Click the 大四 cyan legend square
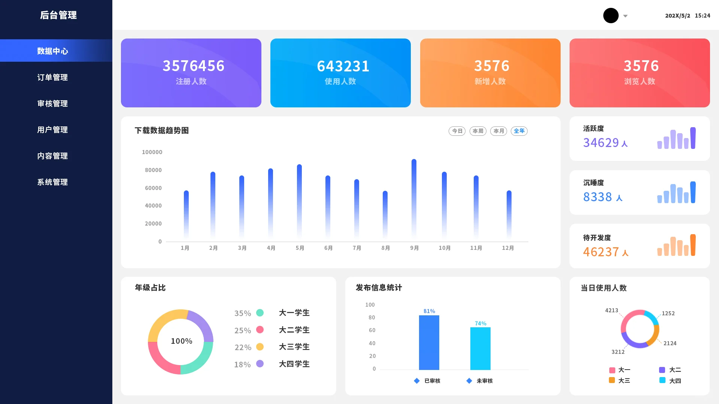 (x=662, y=380)
